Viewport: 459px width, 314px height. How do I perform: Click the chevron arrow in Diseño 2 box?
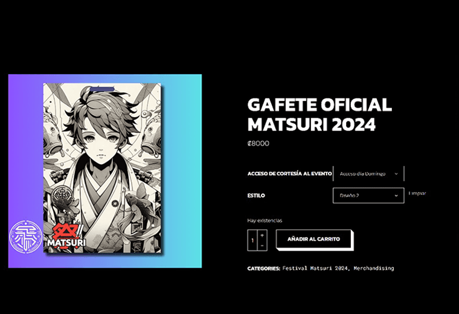(396, 196)
